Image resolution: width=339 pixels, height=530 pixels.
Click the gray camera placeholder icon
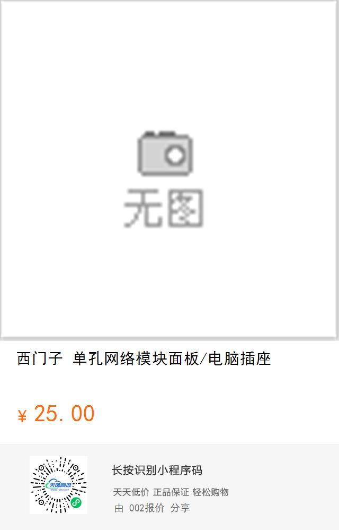165,153
